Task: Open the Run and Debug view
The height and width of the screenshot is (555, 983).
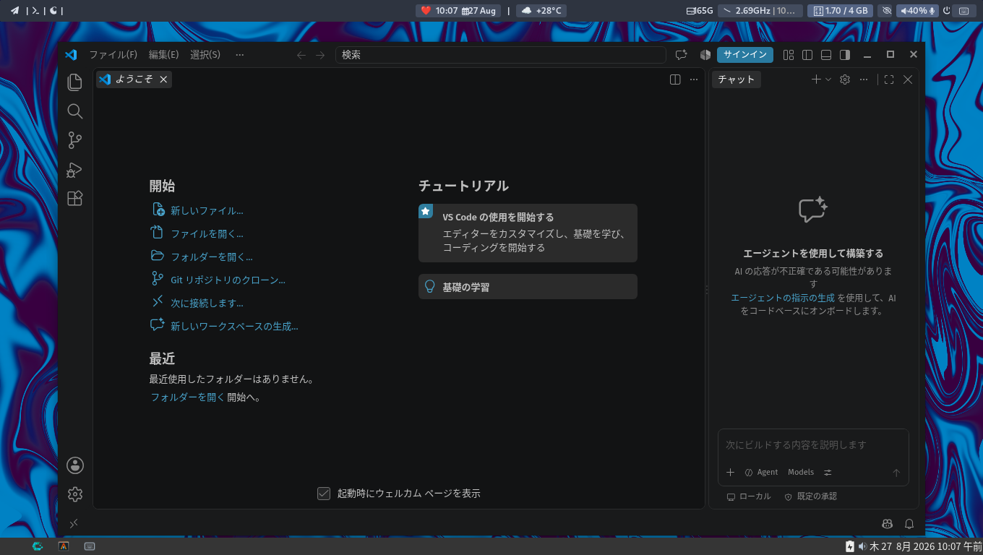Action: [75, 169]
